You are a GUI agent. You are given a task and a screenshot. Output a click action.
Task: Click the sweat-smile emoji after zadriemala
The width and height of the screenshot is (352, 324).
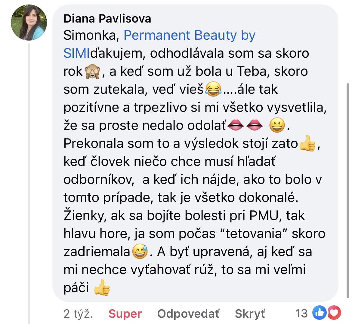140,251
